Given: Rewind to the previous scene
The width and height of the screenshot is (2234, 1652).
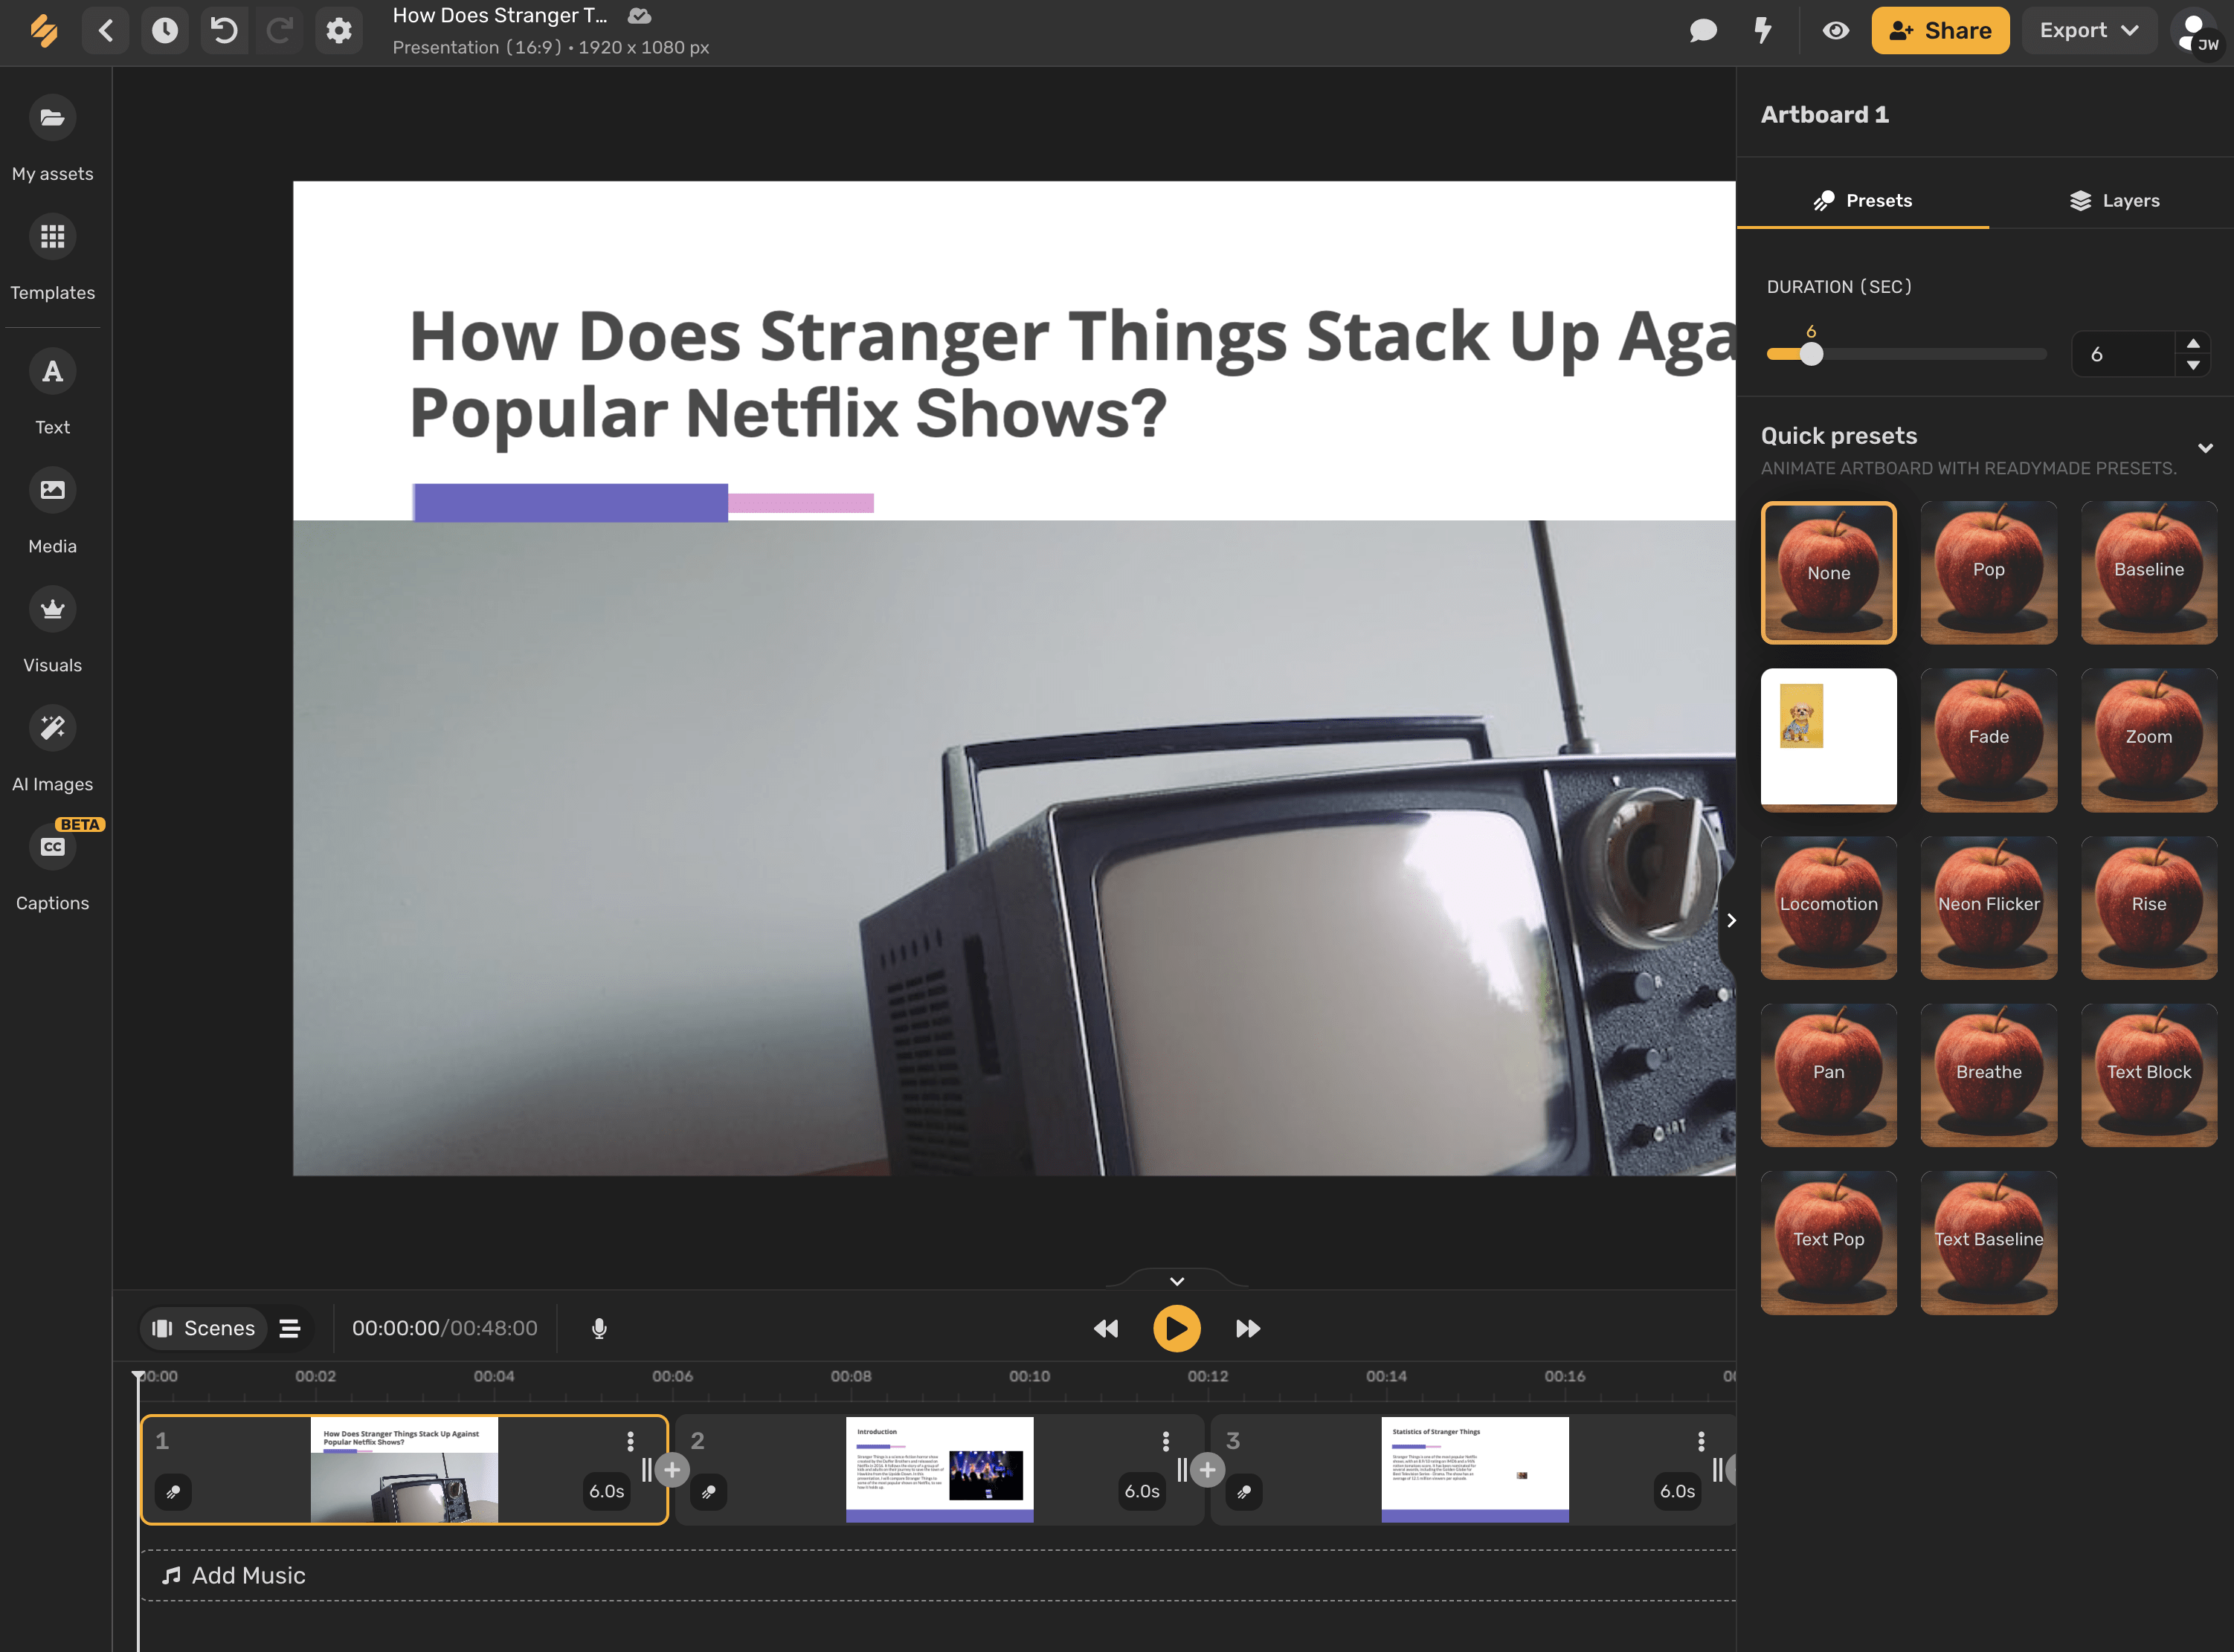Looking at the screenshot, I should coord(1106,1328).
